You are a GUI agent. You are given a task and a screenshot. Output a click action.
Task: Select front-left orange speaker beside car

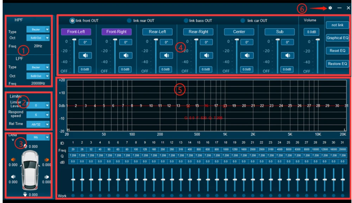13,160
